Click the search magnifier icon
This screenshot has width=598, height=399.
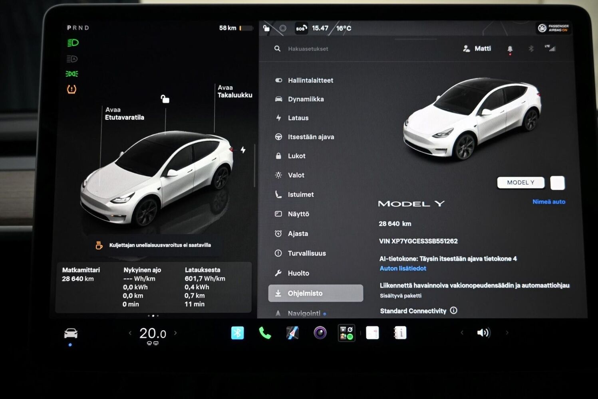coord(277,49)
